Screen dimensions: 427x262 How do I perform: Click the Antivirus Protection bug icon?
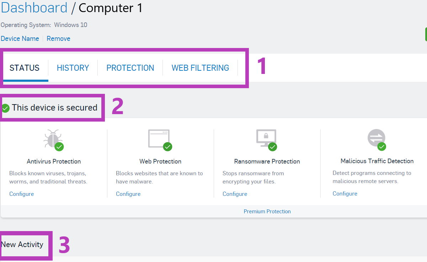click(53, 139)
